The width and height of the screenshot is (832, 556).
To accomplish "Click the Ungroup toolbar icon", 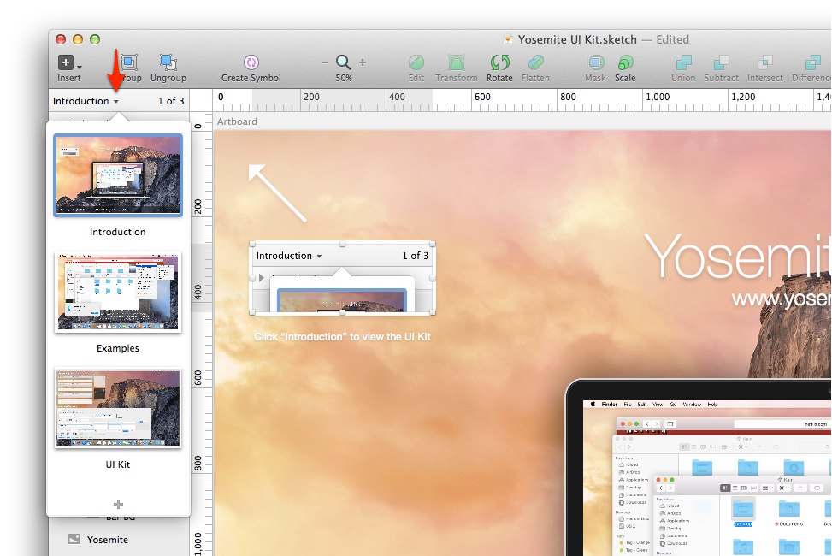I will click(x=168, y=62).
